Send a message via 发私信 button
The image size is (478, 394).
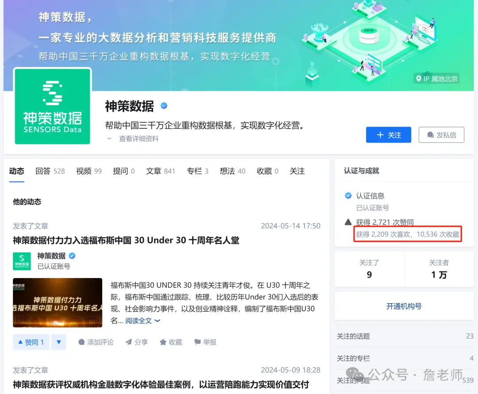click(x=441, y=135)
